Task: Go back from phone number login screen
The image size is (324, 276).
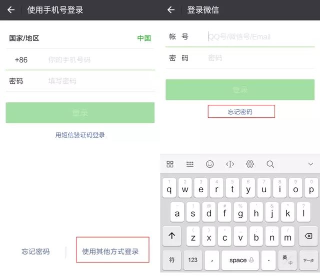Action: 11,9
